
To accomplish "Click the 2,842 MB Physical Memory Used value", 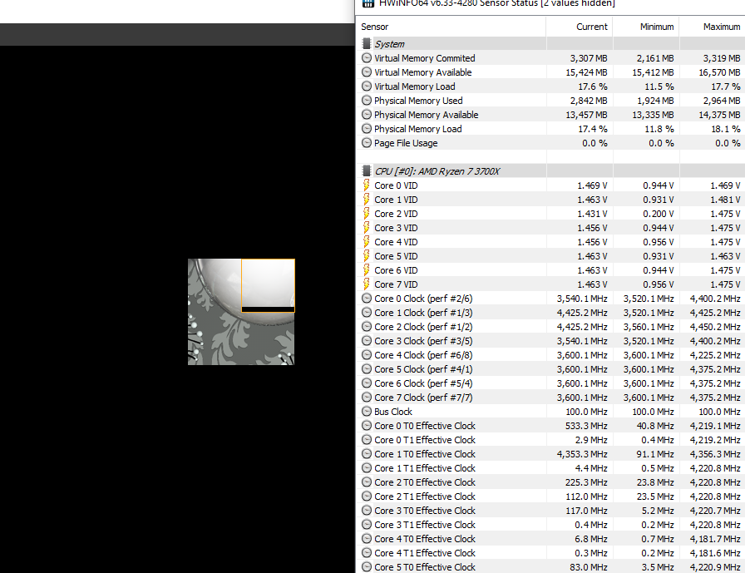I will 589,101.
